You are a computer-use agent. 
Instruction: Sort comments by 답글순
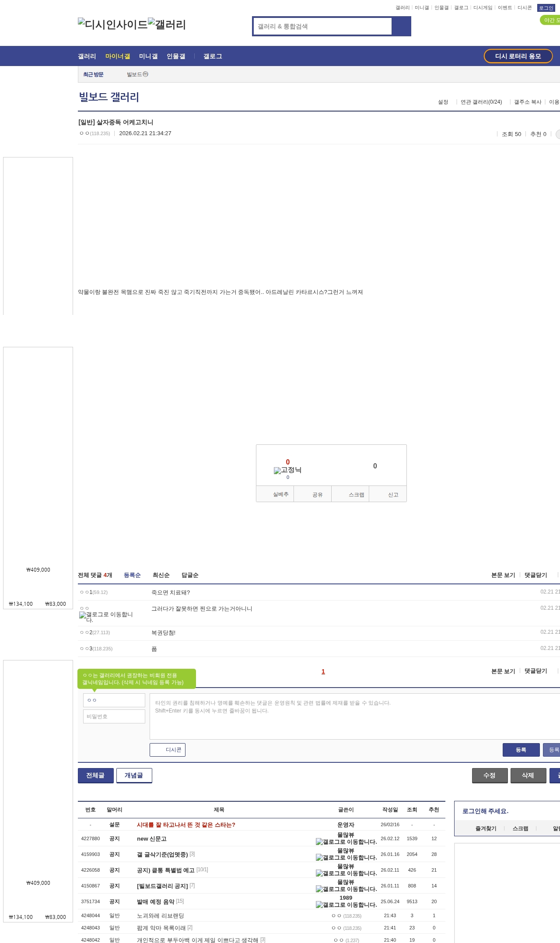[x=190, y=575]
